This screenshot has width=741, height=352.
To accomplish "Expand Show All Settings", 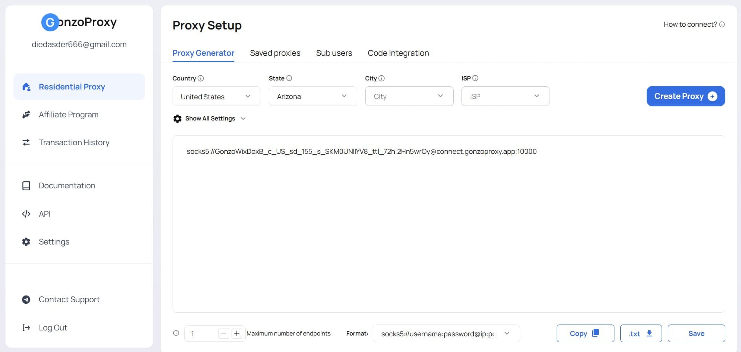I will pyautogui.click(x=210, y=119).
